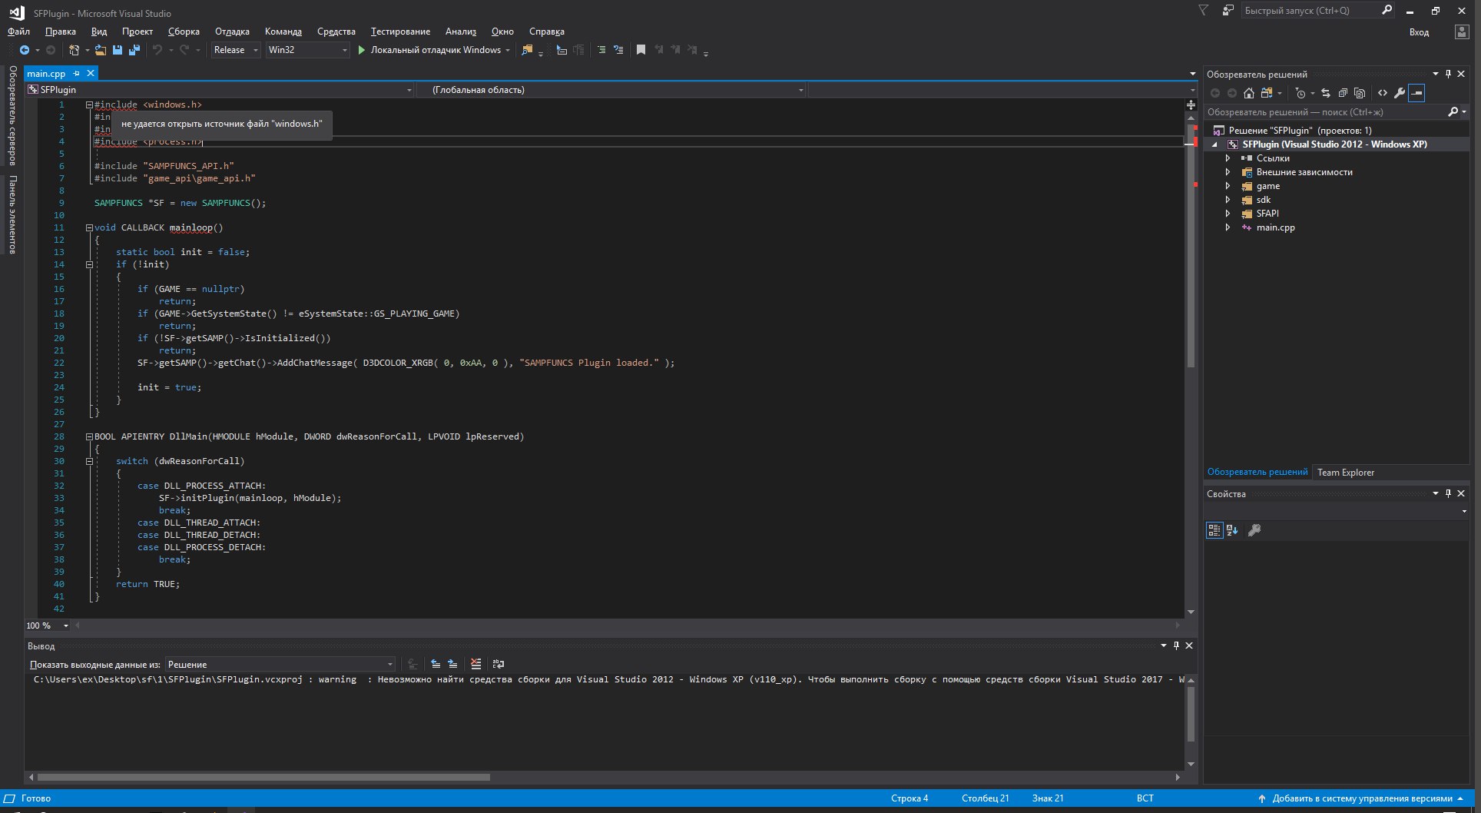Open the 100 % zoom level dropdown

click(48, 626)
